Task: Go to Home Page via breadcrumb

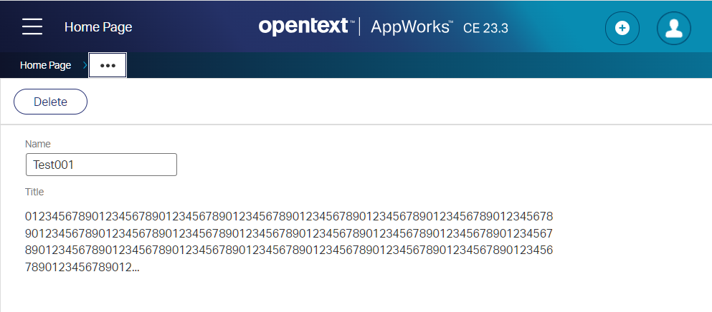Action: click(45, 65)
